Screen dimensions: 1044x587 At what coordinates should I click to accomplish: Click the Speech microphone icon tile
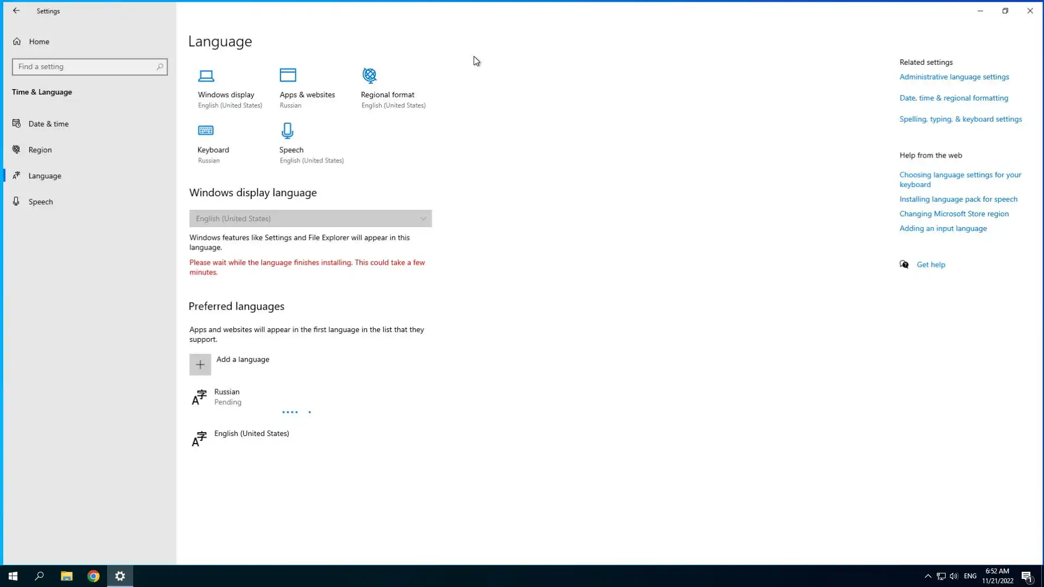(x=287, y=130)
